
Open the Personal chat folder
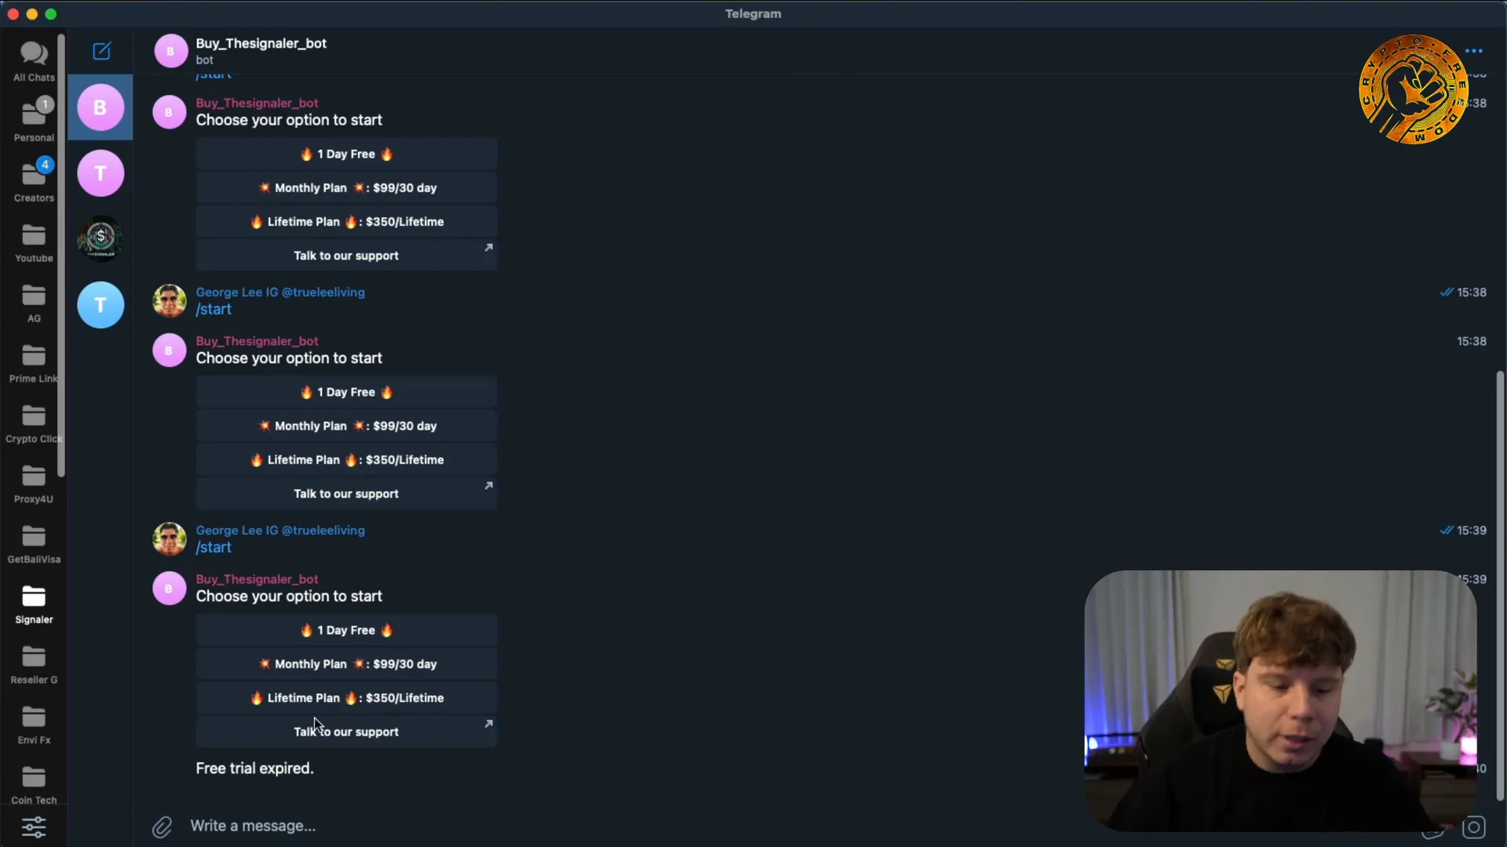click(x=34, y=122)
